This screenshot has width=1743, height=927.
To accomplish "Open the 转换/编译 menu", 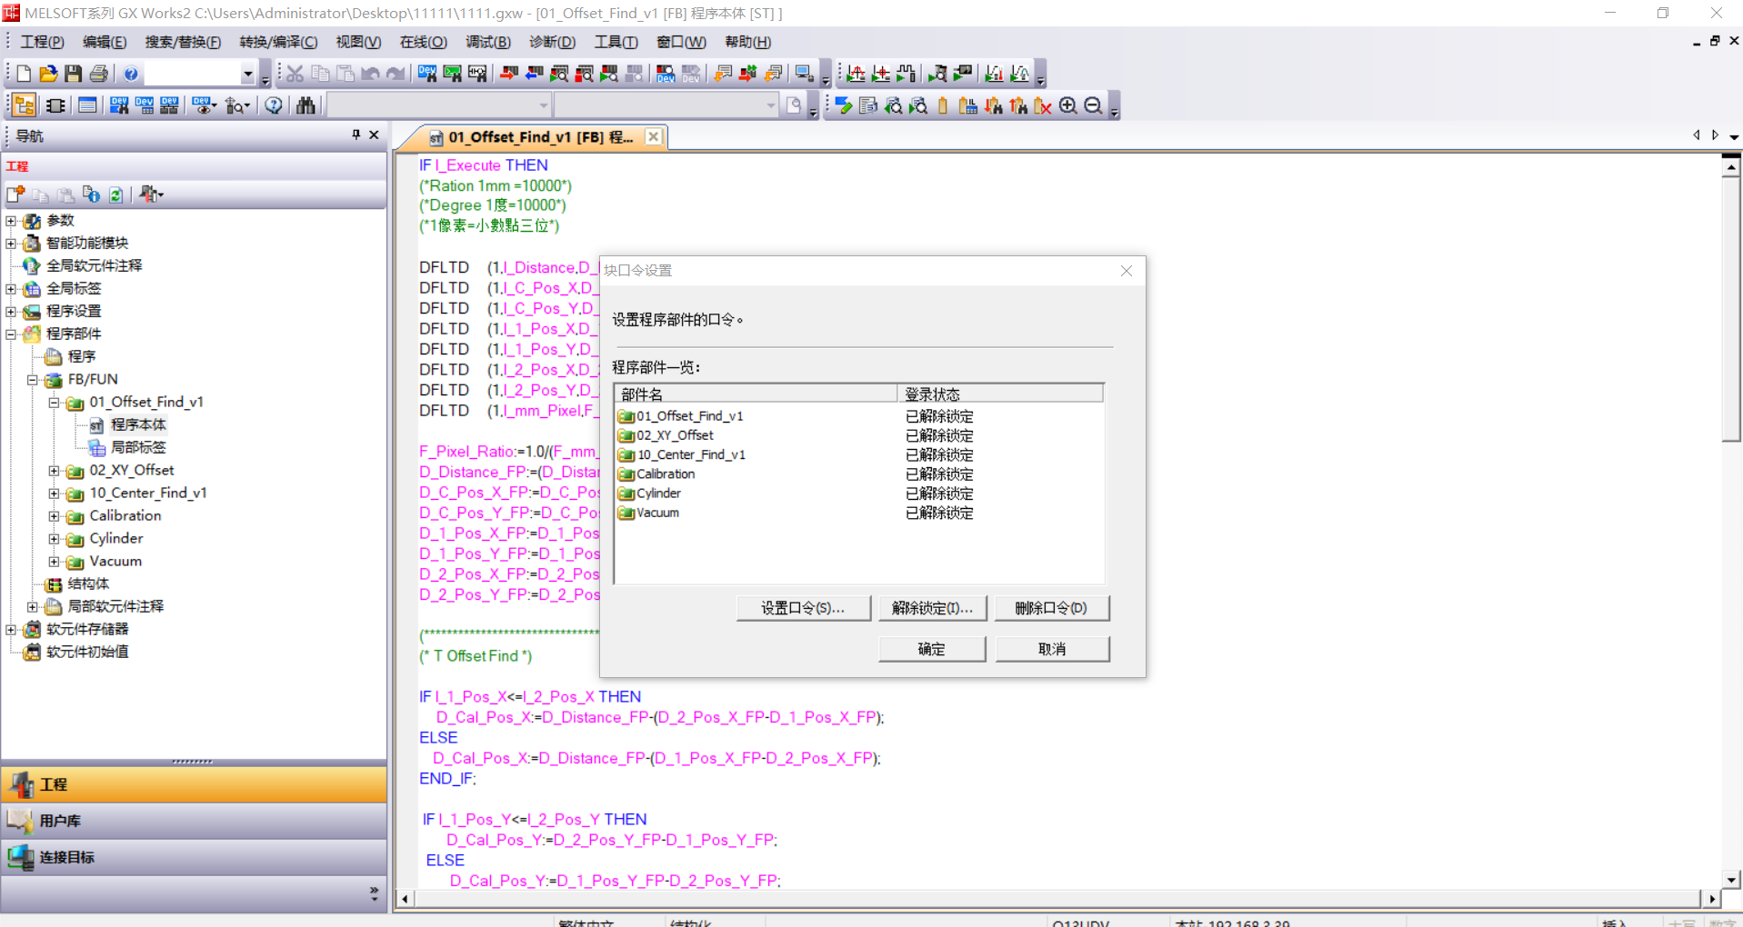I will (278, 42).
